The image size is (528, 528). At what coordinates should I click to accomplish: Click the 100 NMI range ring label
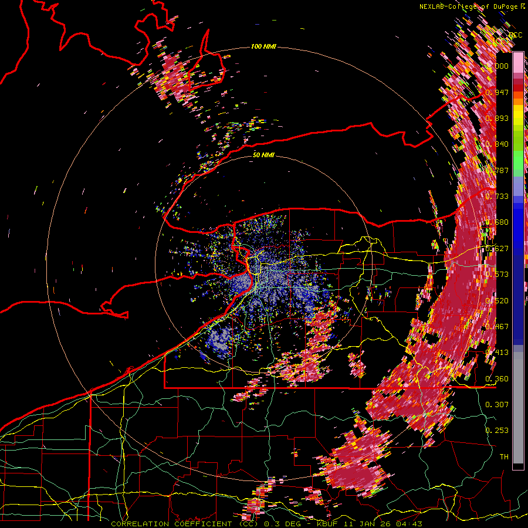(263, 46)
